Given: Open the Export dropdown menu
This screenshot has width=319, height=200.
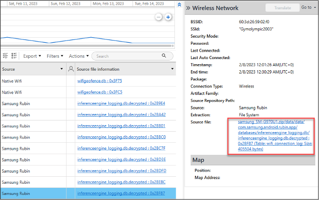Looking at the screenshot, I should (33, 56).
